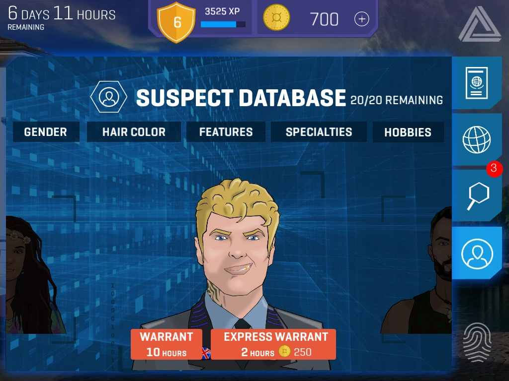The width and height of the screenshot is (509, 381).
Task: Click the XP progress bar
Action: 223,24
